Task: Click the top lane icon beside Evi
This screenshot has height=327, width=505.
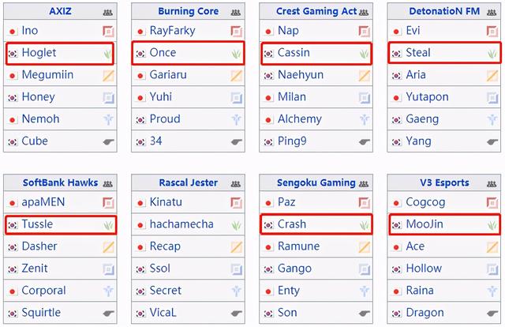Action: pos(492,32)
